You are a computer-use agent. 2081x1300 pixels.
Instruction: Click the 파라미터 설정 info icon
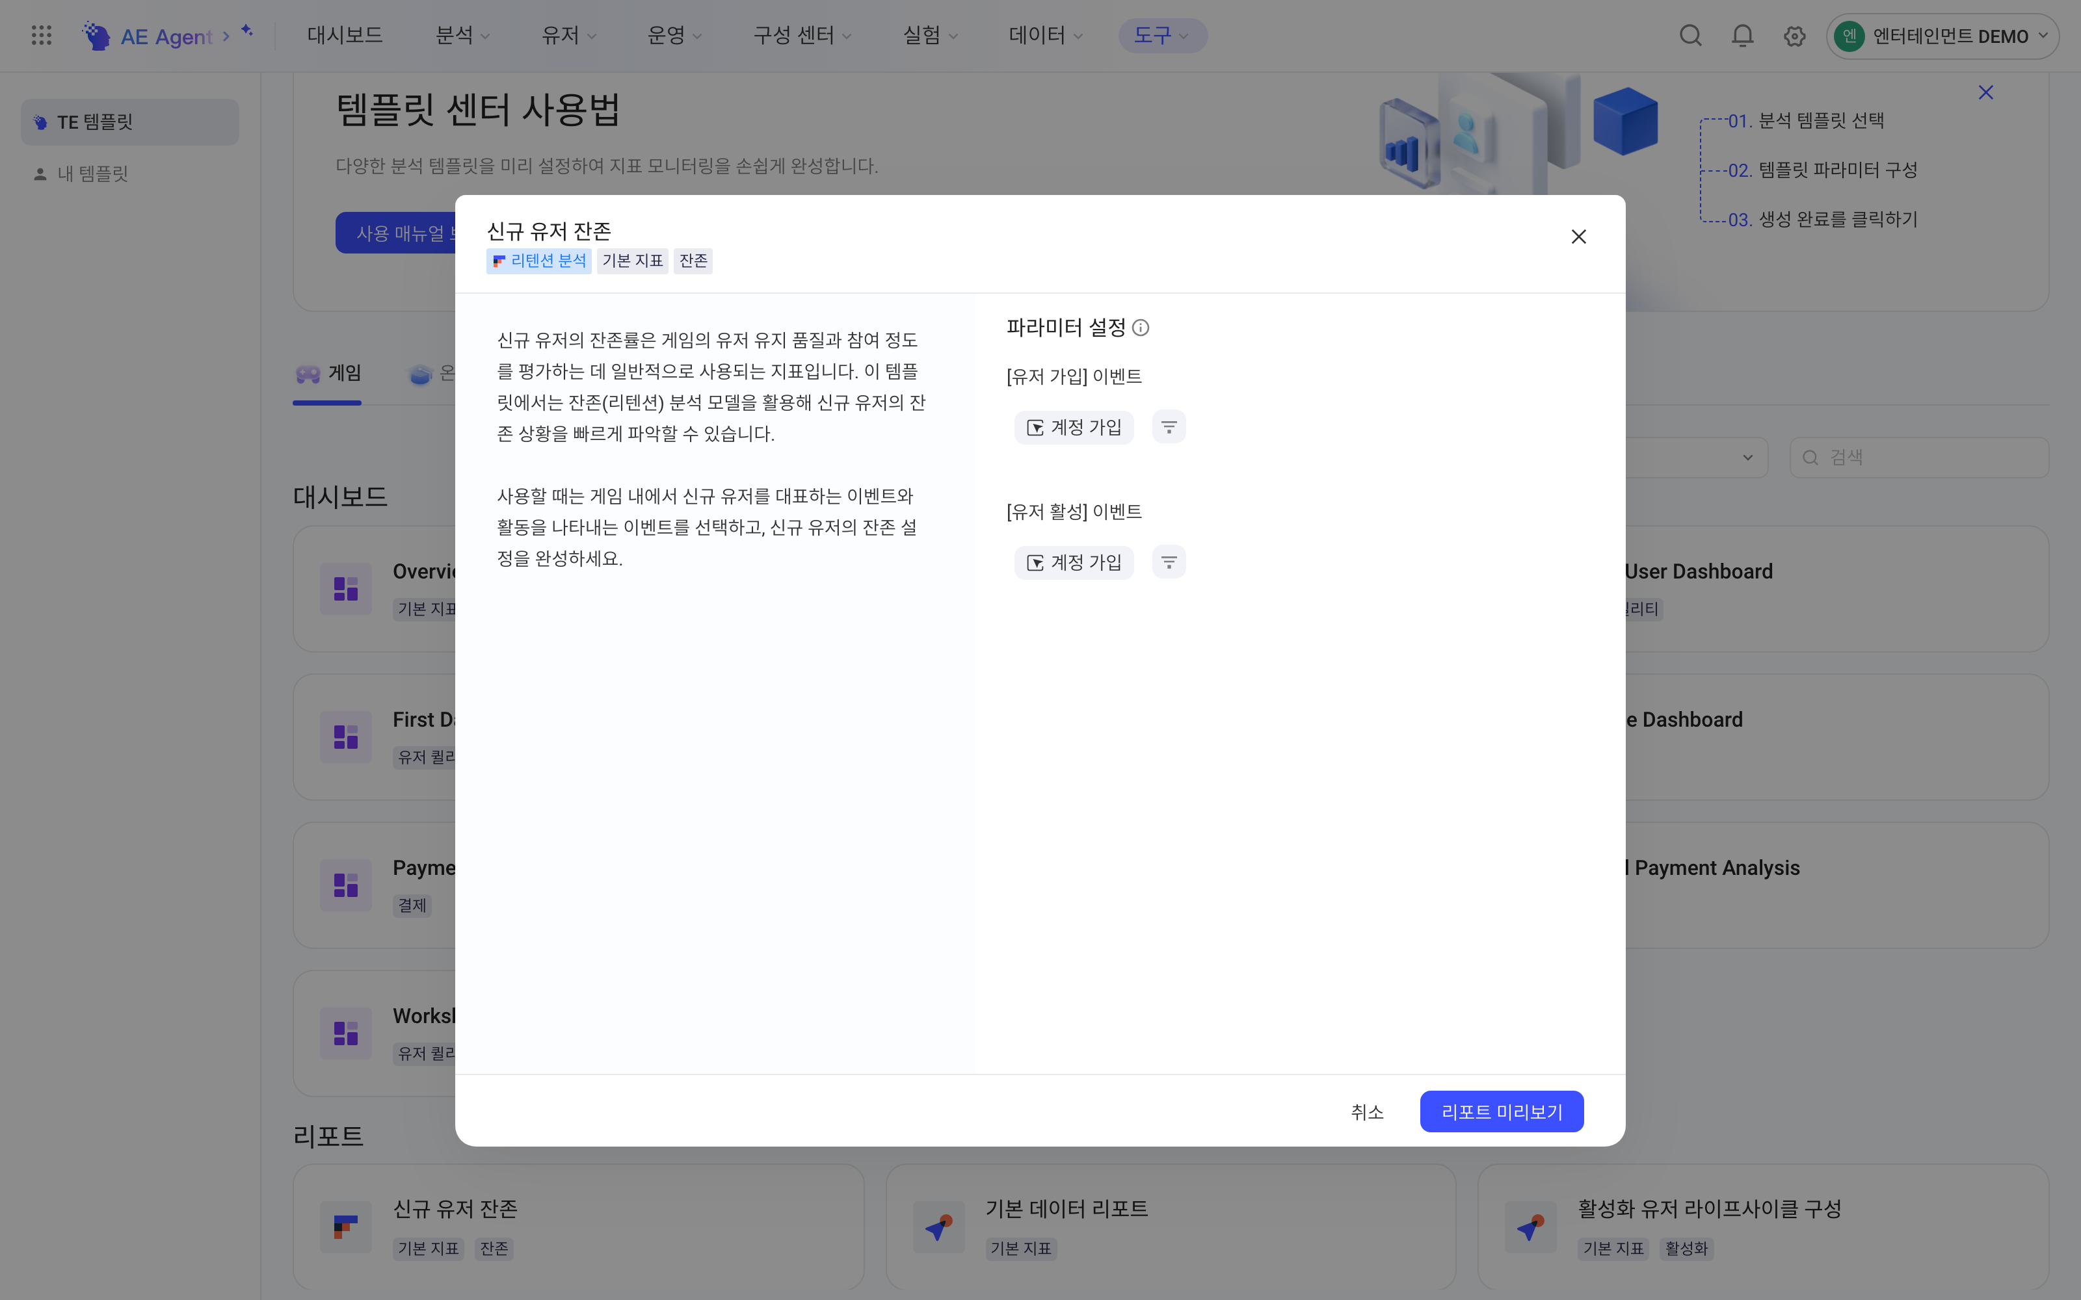(x=1140, y=328)
